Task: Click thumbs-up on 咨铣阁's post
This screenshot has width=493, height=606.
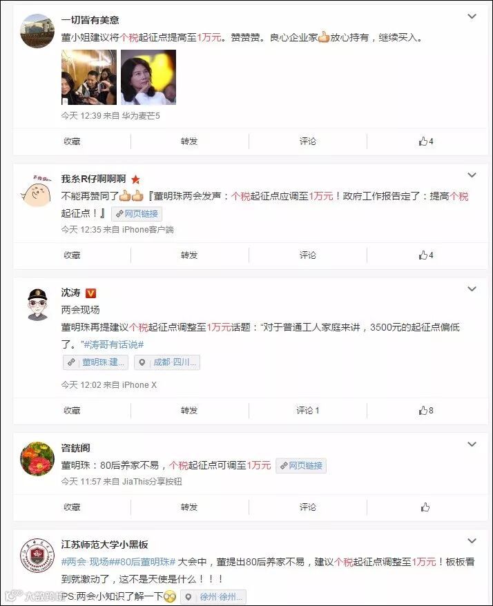Action: (425, 507)
